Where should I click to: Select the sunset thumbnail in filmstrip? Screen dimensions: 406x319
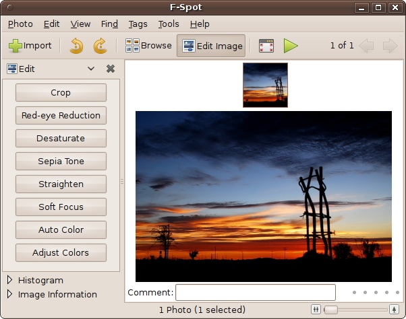pyautogui.click(x=265, y=85)
